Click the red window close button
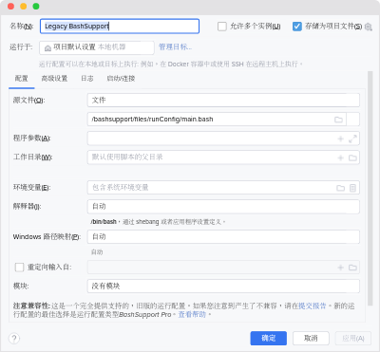Image resolution: width=380 pixels, height=352 pixels. click(x=11, y=7)
